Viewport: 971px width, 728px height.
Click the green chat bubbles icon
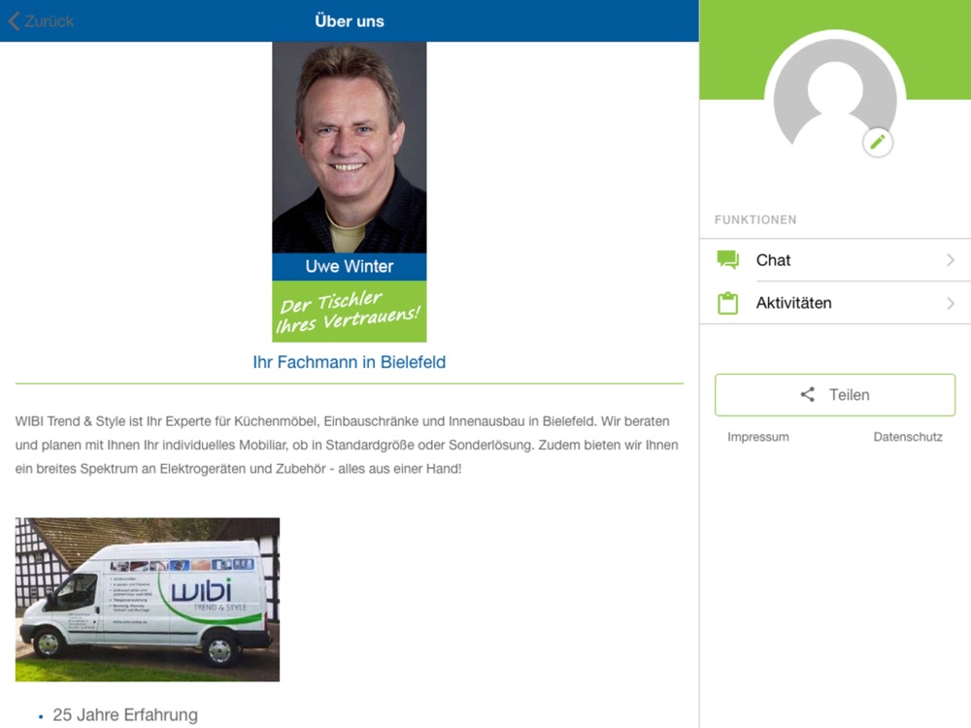(727, 260)
